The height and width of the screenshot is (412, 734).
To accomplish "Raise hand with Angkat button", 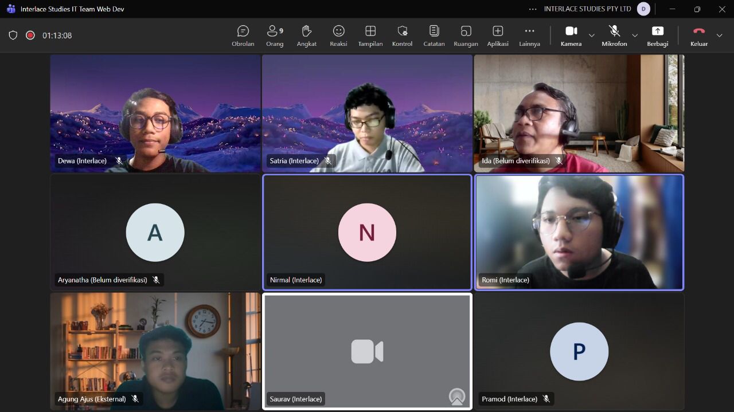I will coord(307,36).
